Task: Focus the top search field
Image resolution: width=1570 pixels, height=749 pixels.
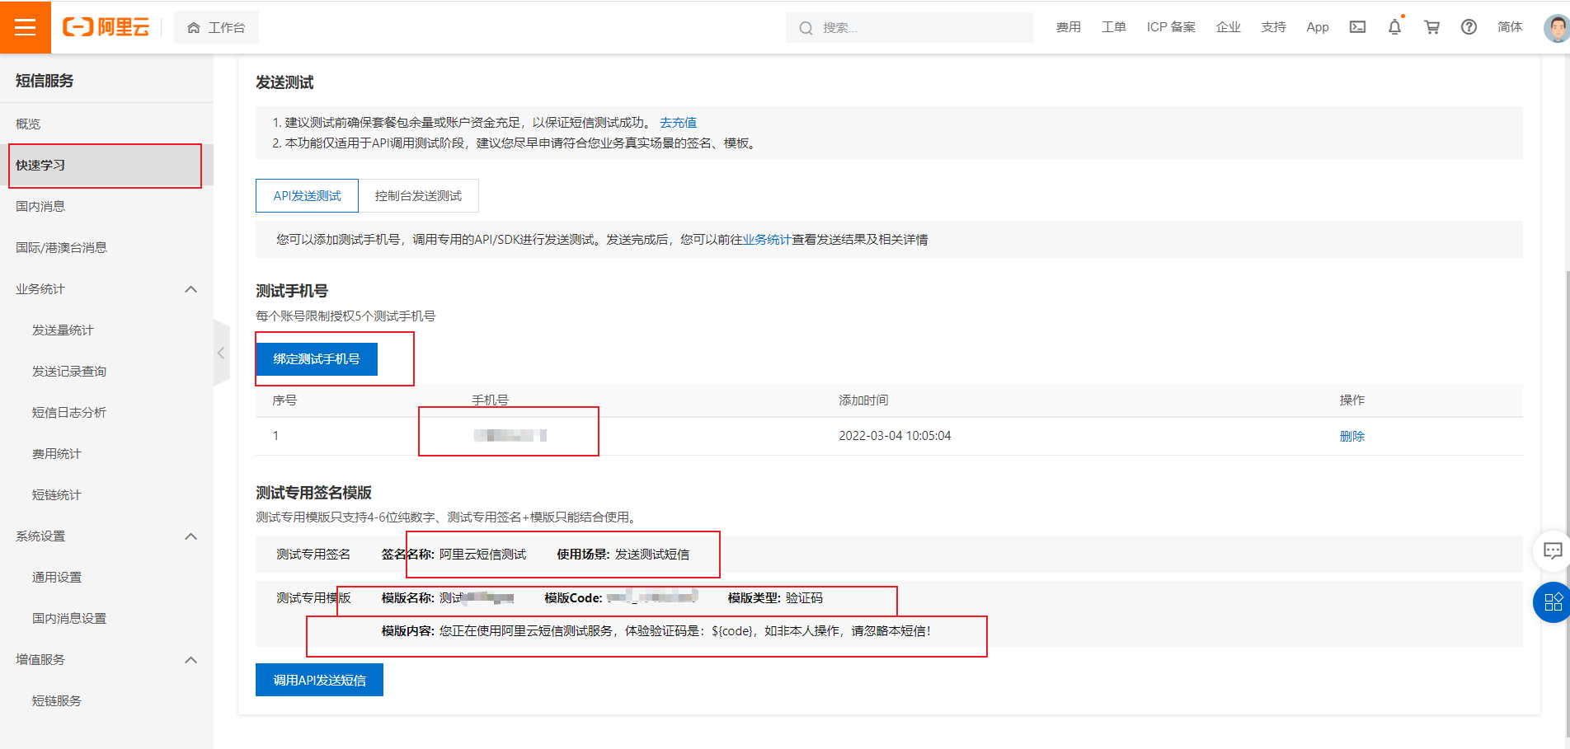Action: pyautogui.click(x=909, y=27)
